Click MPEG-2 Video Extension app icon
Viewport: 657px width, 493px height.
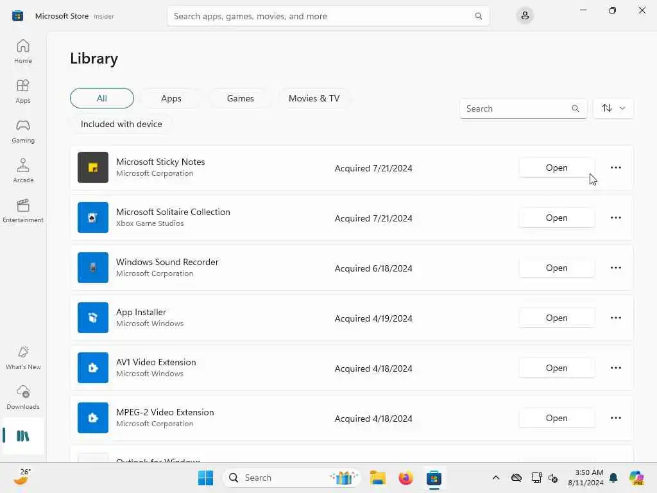click(x=93, y=418)
